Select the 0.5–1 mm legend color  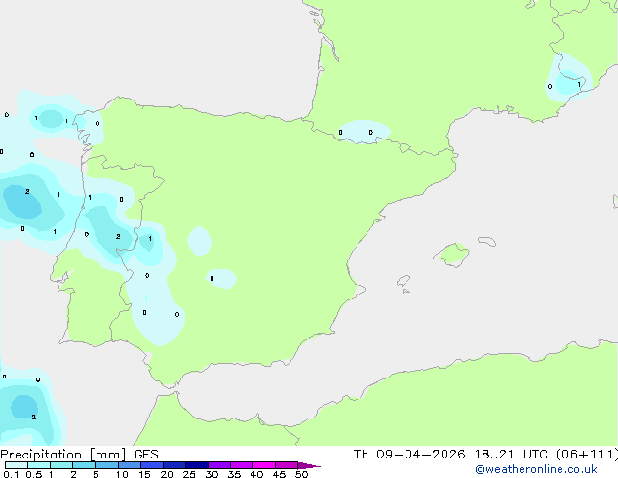pos(39,465)
